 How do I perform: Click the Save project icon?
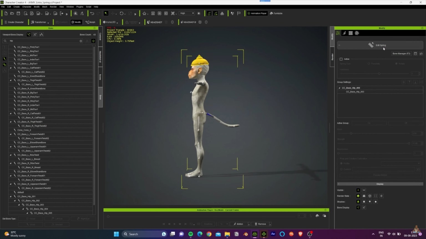[18, 13]
